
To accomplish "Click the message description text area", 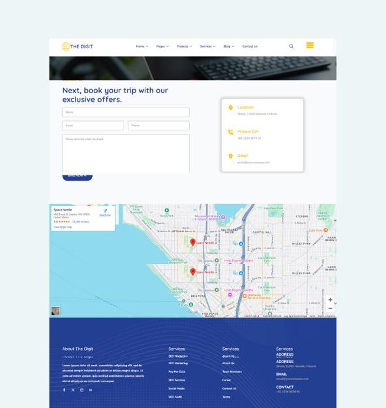I will pos(126,154).
